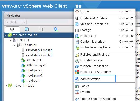This screenshot has height=101, width=140.
Task: Launch Update Manager from menu
Action: click(105, 60)
